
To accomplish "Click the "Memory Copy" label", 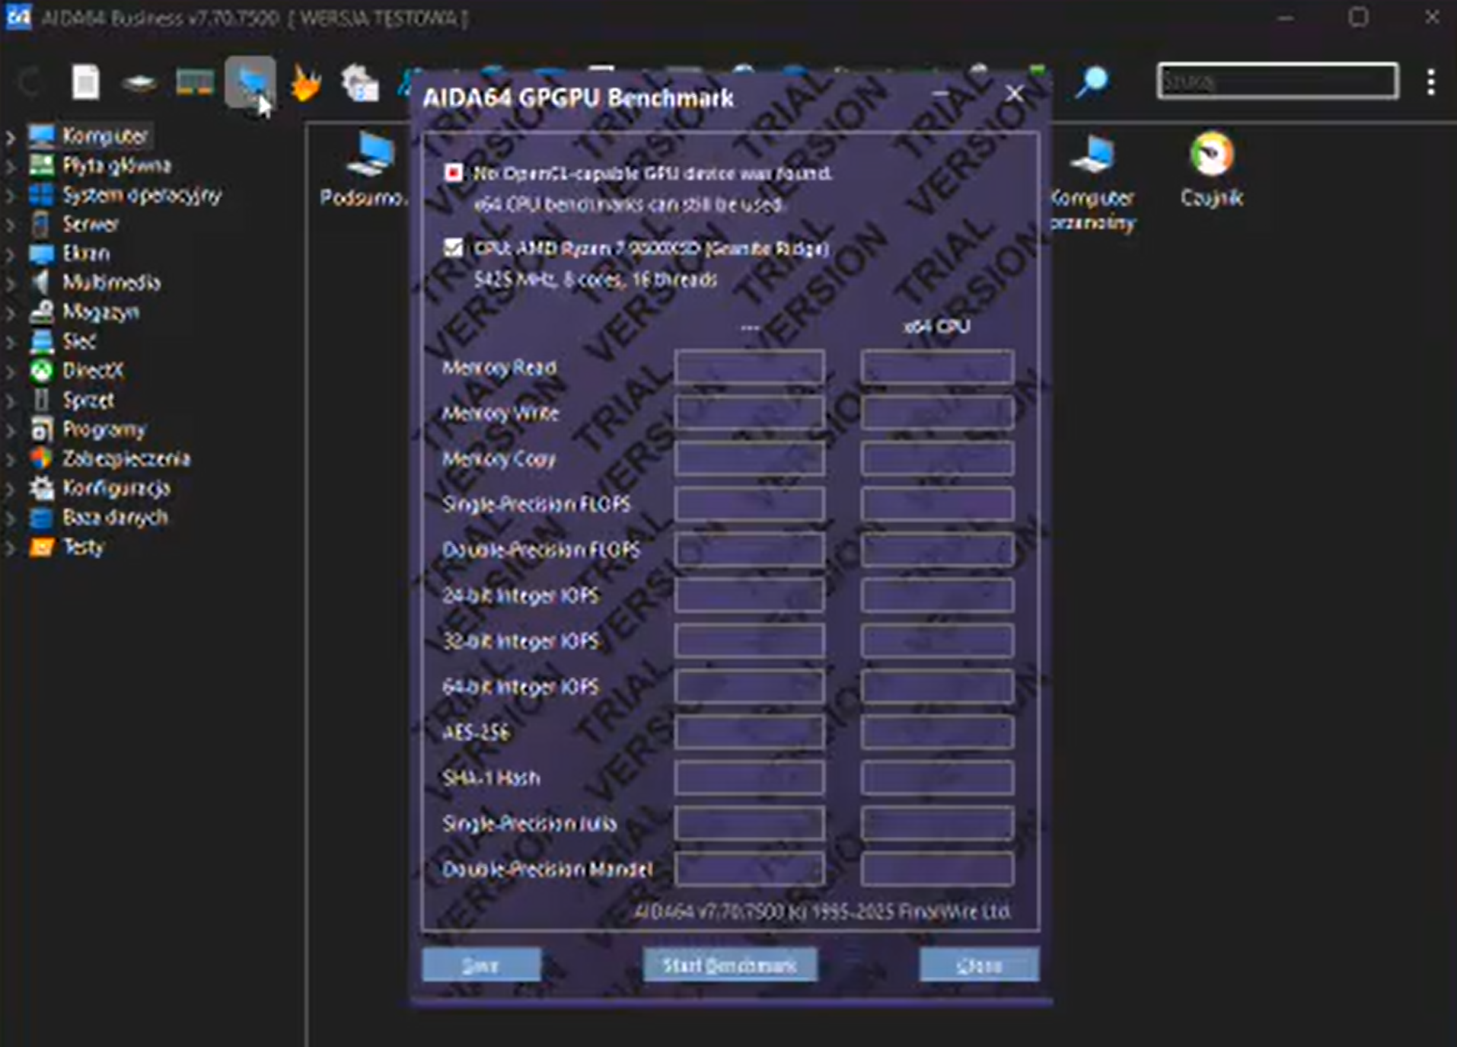I will [x=499, y=458].
